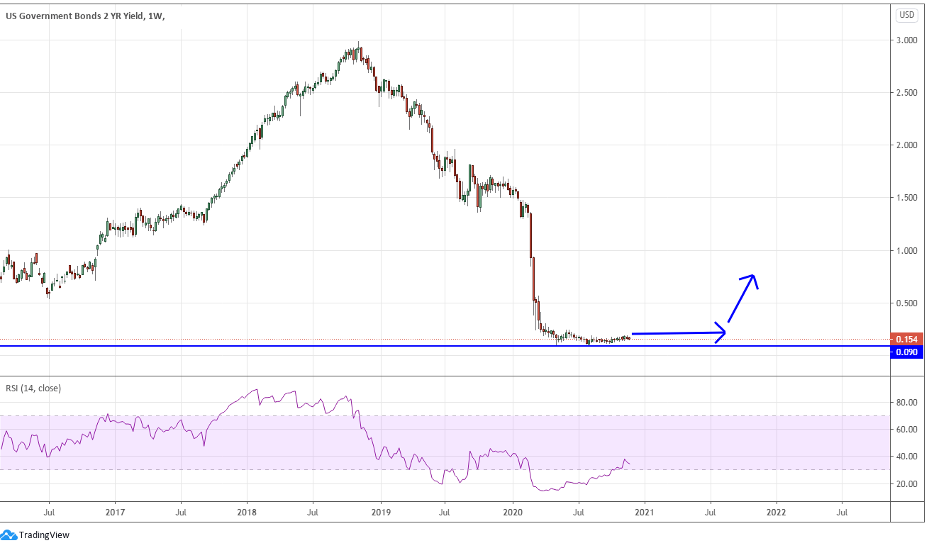The height and width of the screenshot is (548, 929).
Task: Click the 2.000 price scale label
Action: click(x=907, y=145)
